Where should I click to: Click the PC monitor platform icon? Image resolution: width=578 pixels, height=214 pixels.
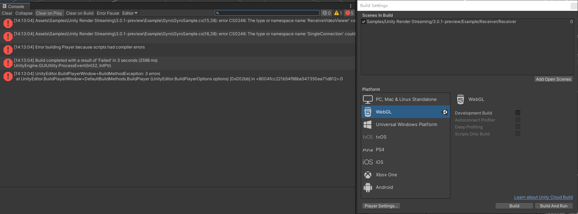point(368,99)
